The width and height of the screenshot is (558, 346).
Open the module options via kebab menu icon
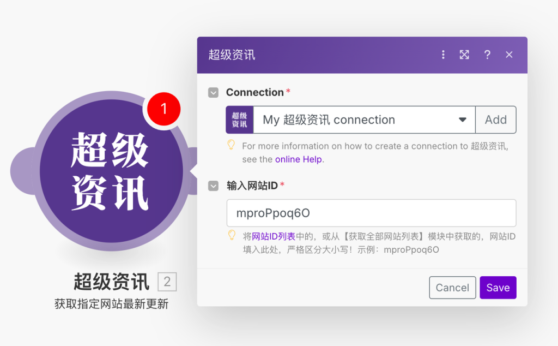[443, 55]
